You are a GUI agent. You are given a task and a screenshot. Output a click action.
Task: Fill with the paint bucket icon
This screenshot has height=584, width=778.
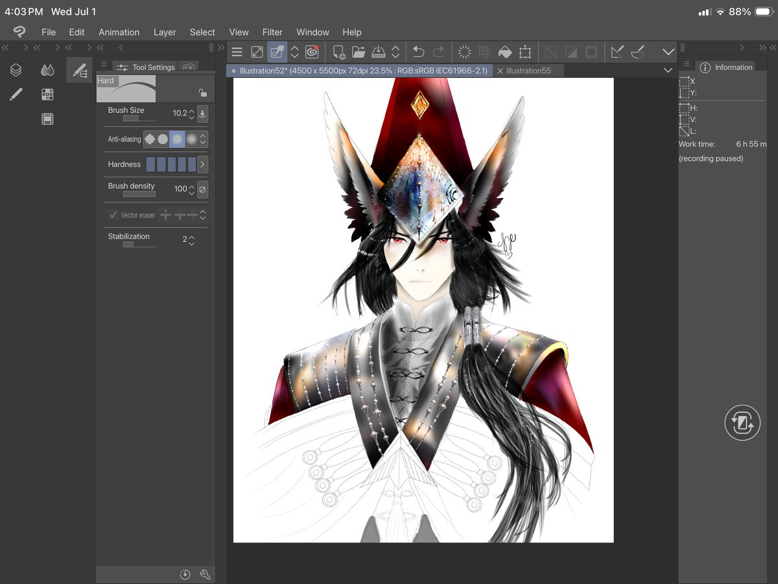tap(504, 52)
